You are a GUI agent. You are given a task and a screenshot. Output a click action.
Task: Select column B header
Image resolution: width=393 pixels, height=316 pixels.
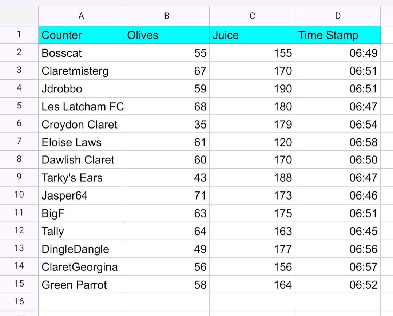[167, 16]
